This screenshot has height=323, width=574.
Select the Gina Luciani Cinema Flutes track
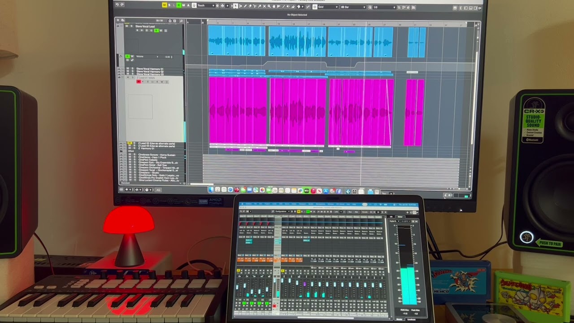pos(159,180)
